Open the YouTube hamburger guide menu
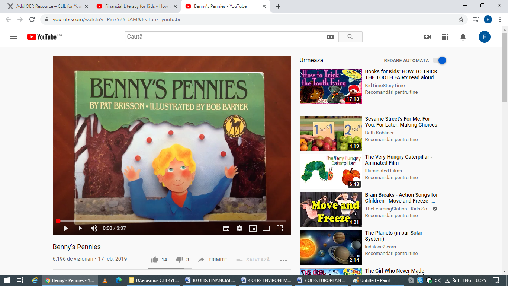The height and width of the screenshot is (286, 508). (13, 37)
